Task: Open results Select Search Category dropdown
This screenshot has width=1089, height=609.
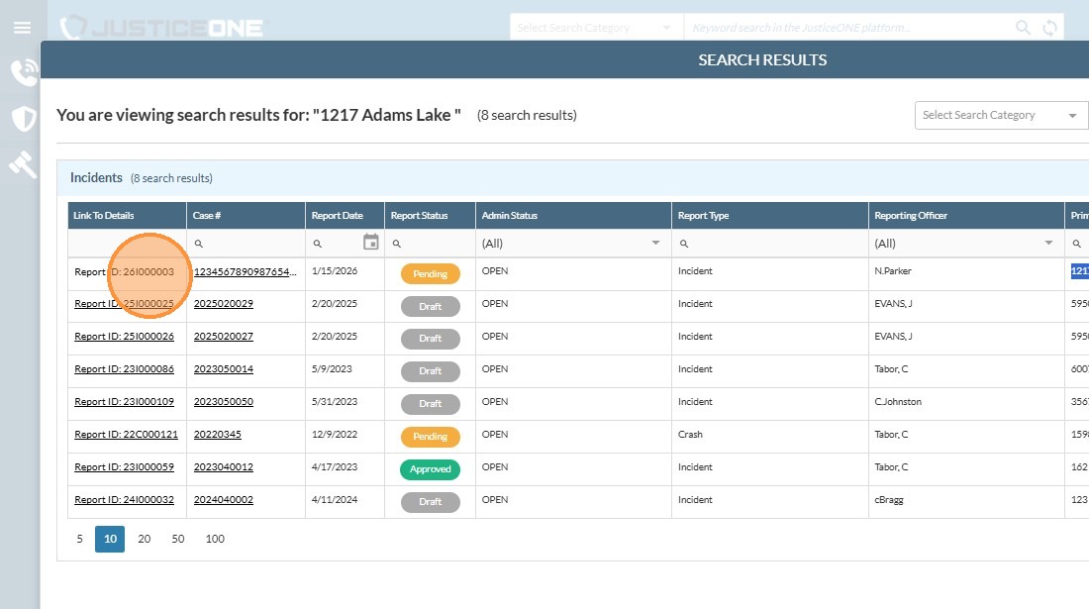Action: (x=1001, y=115)
